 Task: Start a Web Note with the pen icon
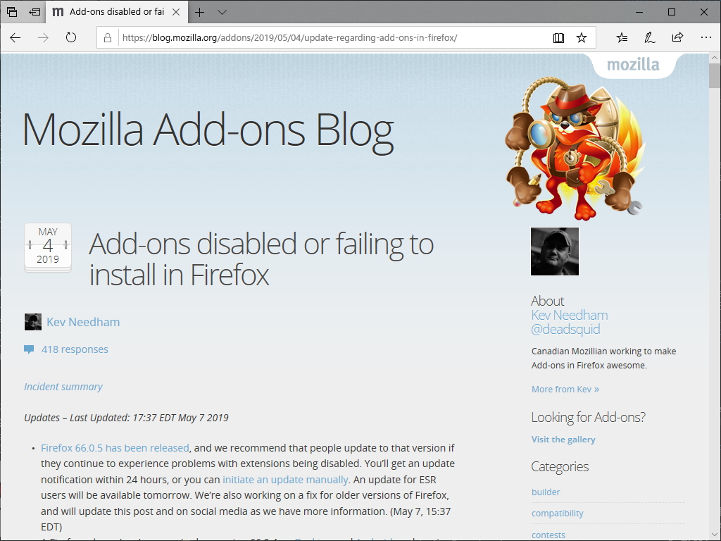[x=649, y=38]
